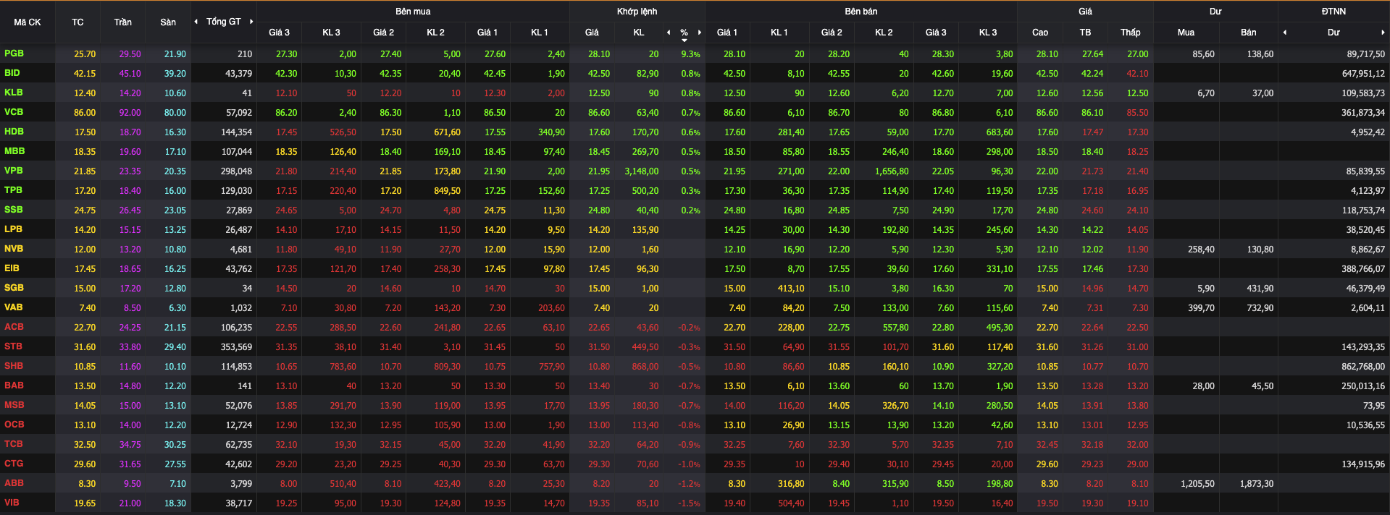Open the OCB stock symbol
Viewport: 1390px width, 515px height.
tap(14, 425)
